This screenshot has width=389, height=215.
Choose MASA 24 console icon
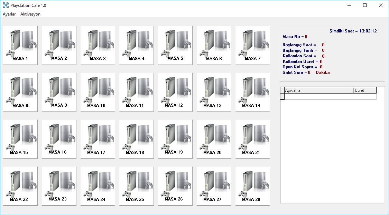click(x=98, y=186)
